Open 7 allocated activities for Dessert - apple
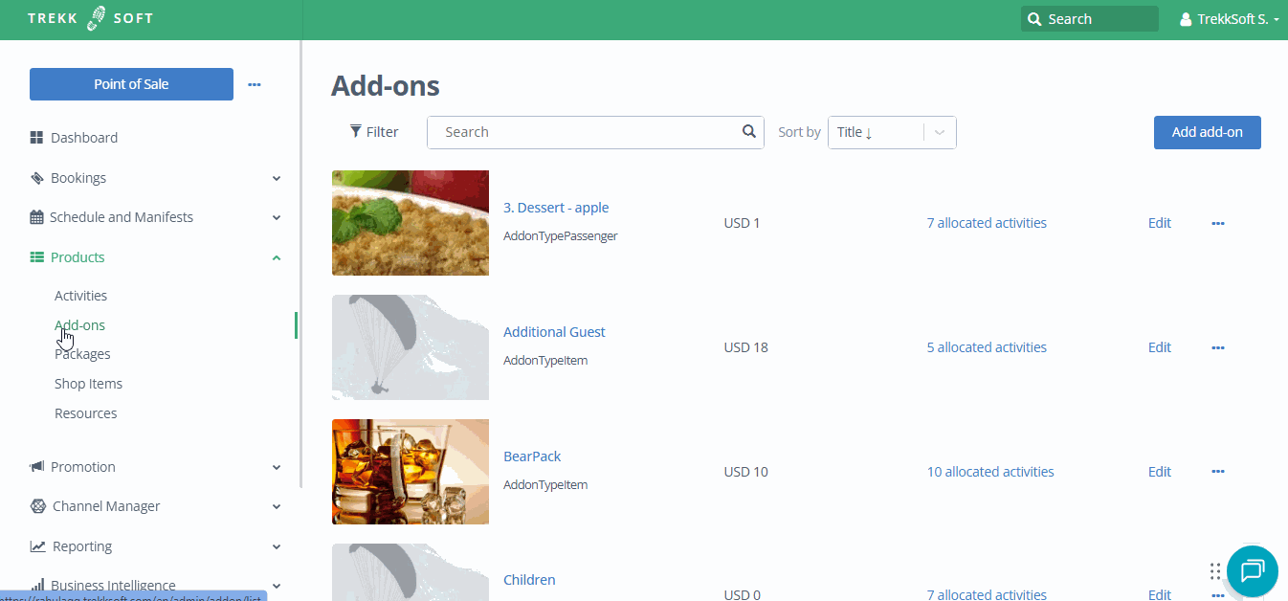 (x=987, y=223)
